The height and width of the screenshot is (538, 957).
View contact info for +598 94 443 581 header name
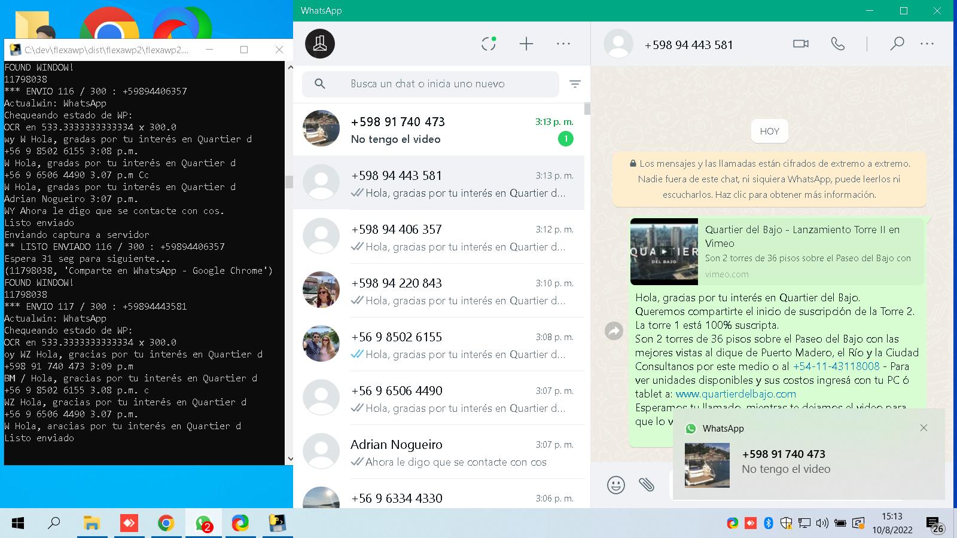[688, 45]
